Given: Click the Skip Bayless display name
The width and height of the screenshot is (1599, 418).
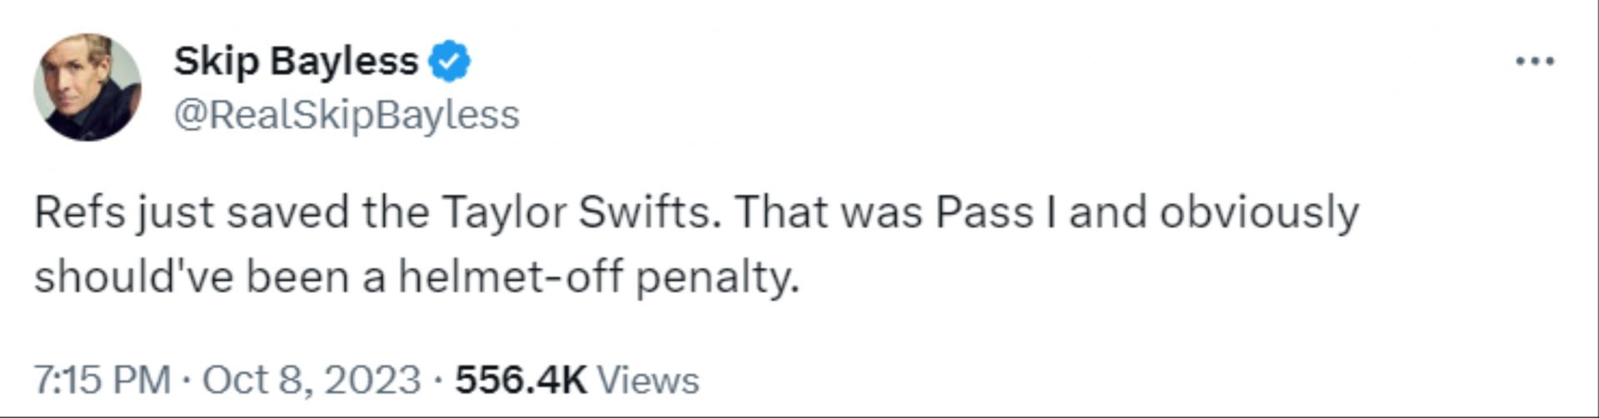Looking at the screenshot, I should [296, 62].
